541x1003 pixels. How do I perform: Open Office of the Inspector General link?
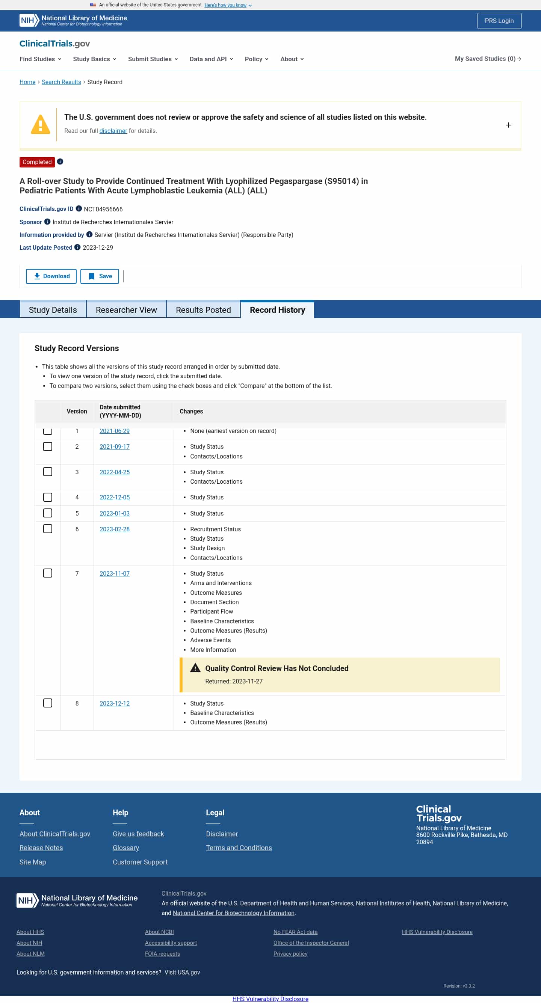[311, 943]
